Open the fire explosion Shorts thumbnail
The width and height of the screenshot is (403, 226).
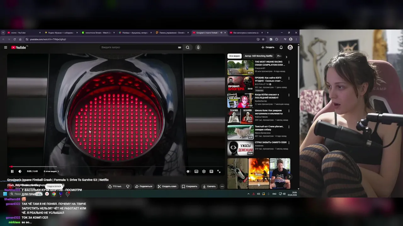[x=259, y=173]
